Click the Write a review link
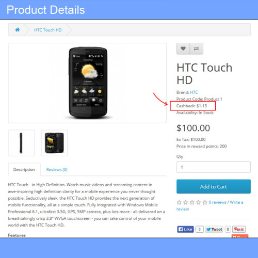Screen dimensions: 258x258 click(x=210, y=205)
